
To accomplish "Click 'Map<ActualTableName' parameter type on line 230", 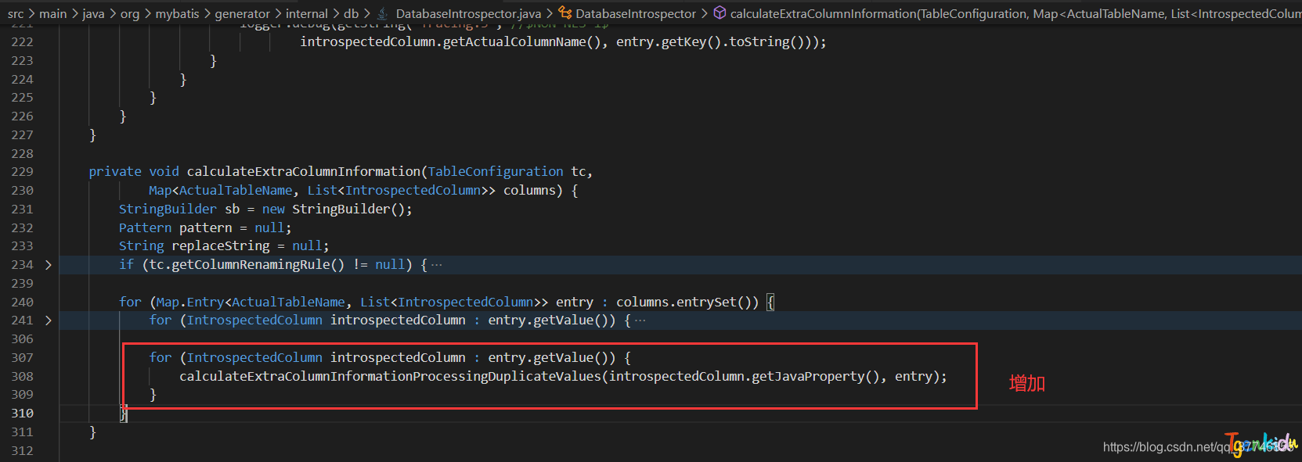I will (221, 191).
